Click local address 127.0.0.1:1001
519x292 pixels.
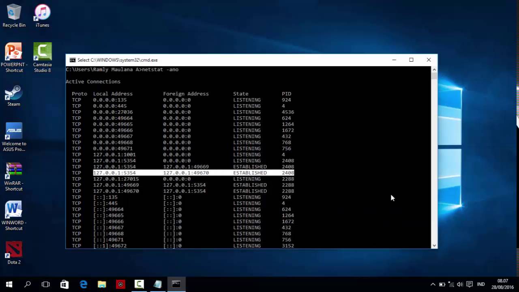(x=114, y=155)
